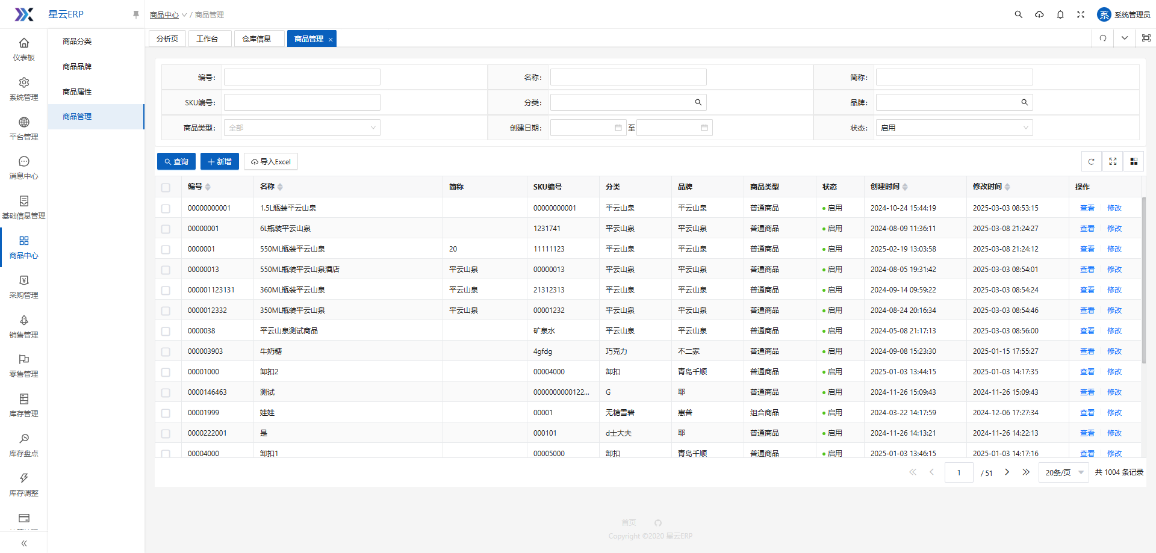This screenshot has width=1156, height=553.
Task: Click 修改 link for 6L瓶装平云山泉 row
Action: pyautogui.click(x=1114, y=229)
